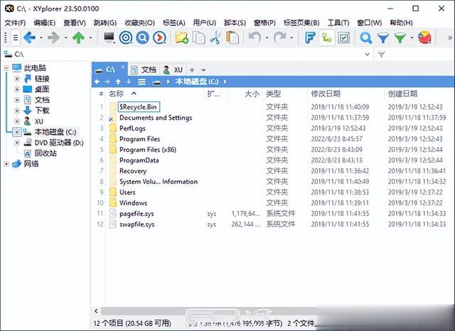Click the breadcrumb bar back arrow
This screenshot has width=455, height=331.
(x=97, y=82)
